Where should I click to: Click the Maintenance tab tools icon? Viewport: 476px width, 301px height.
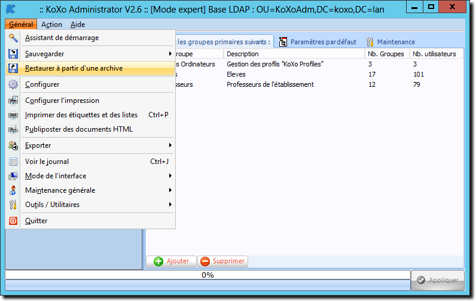pyautogui.click(x=370, y=42)
